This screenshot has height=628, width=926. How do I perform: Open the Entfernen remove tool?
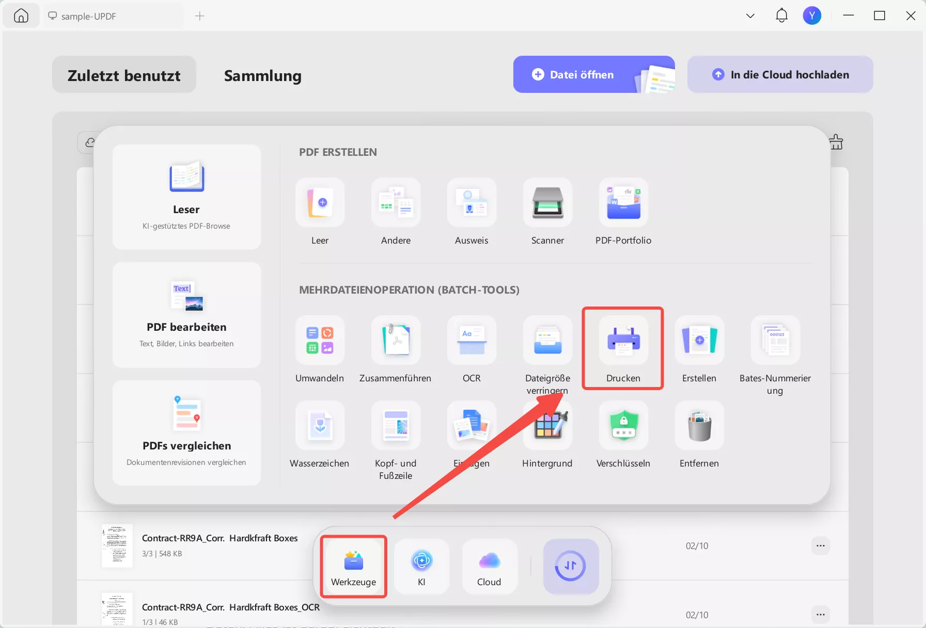click(x=699, y=425)
